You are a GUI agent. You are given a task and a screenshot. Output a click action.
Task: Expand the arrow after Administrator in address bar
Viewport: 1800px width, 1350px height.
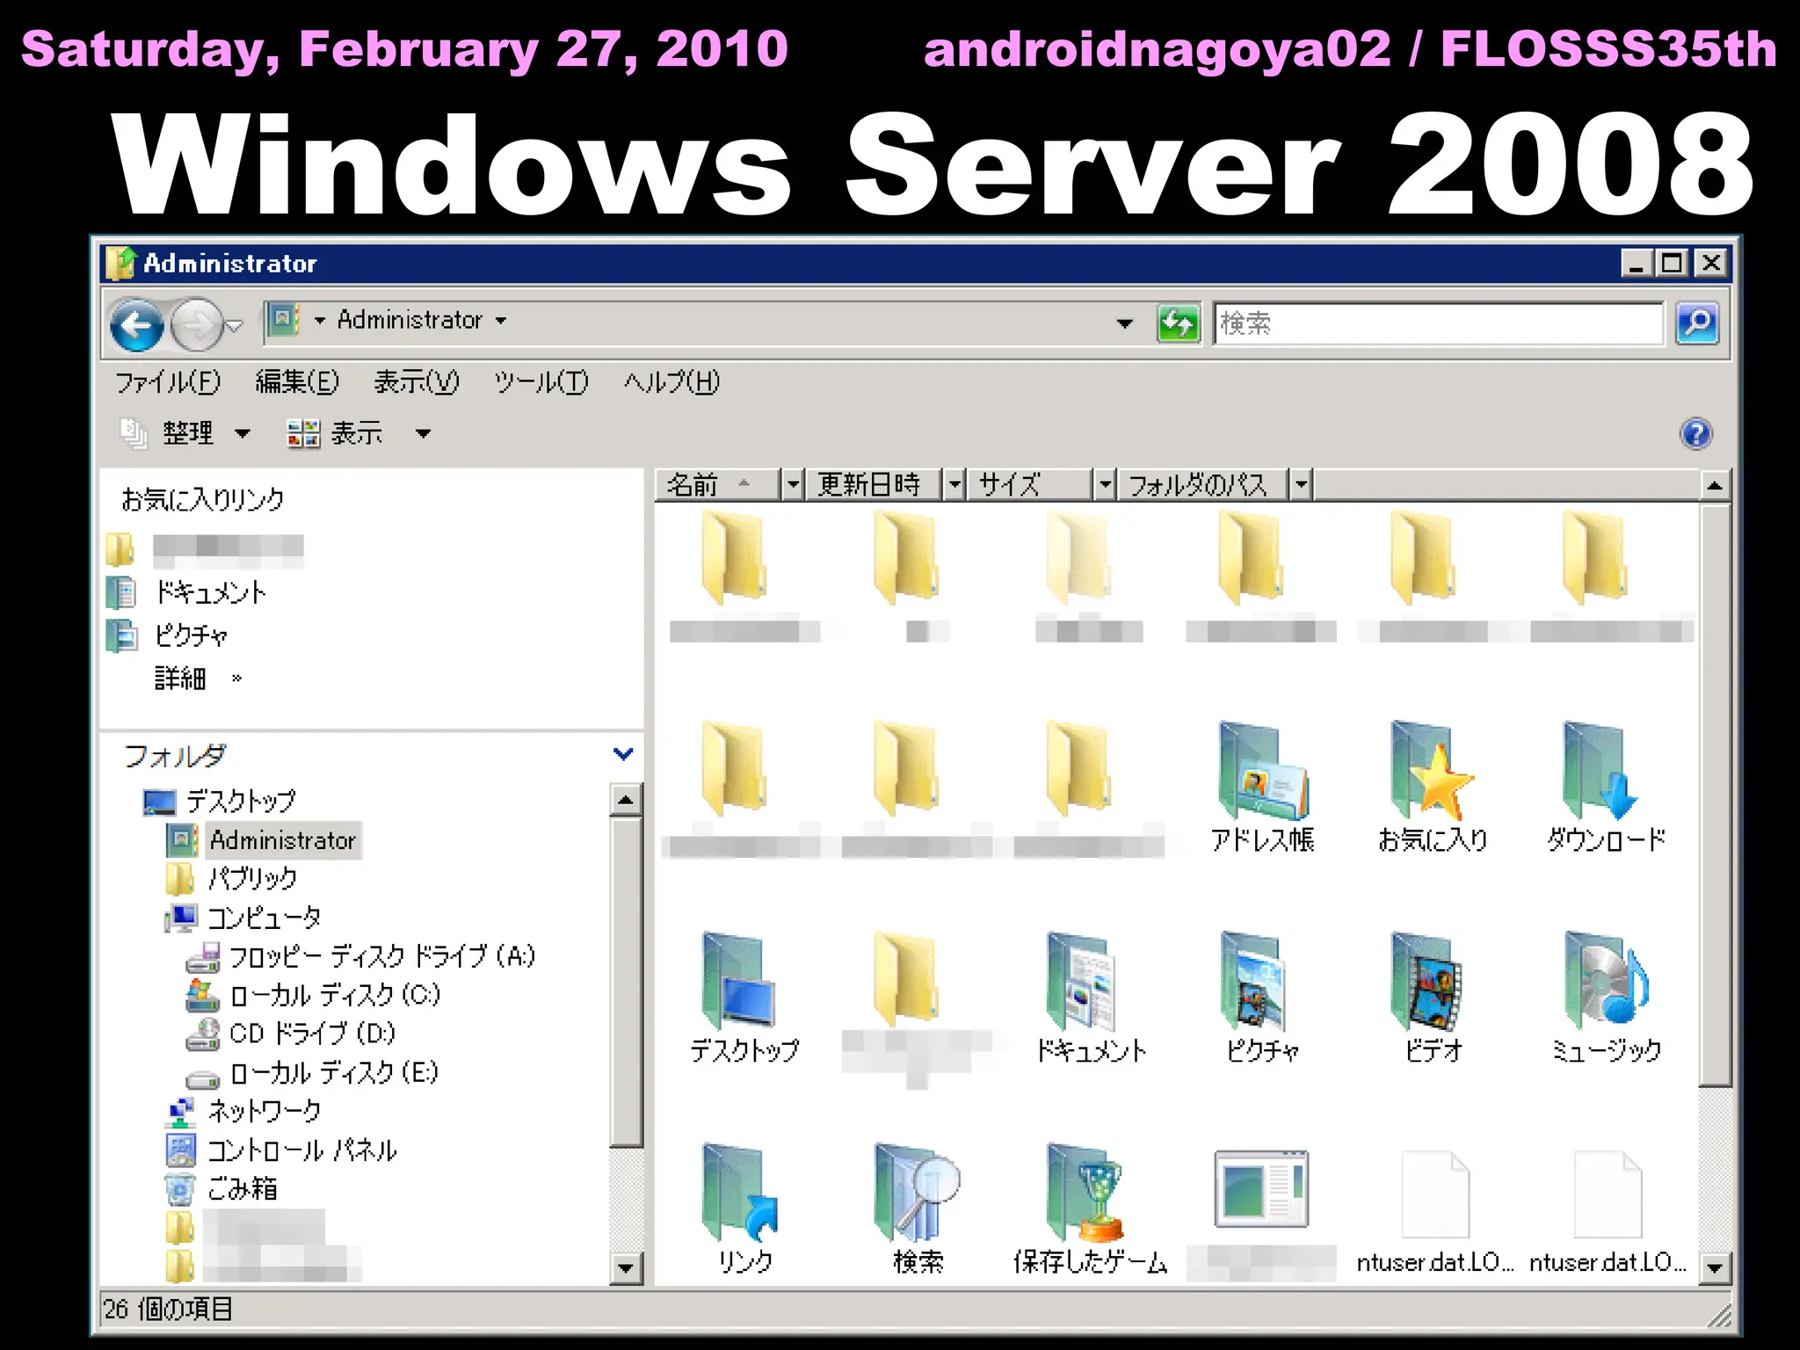pyautogui.click(x=501, y=321)
